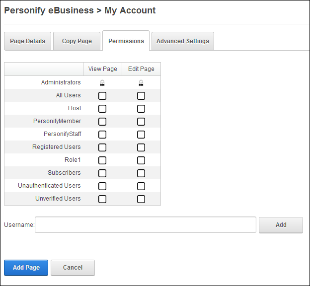Enable Edit Page for All Users
The width and height of the screenshot is (310, 286).
click(141, 96)
